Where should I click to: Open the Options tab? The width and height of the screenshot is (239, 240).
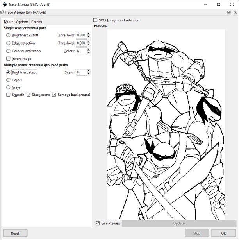click(22, 22)
